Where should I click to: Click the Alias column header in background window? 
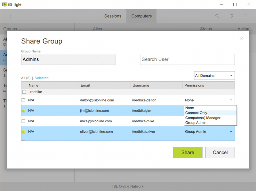[98, 29]
